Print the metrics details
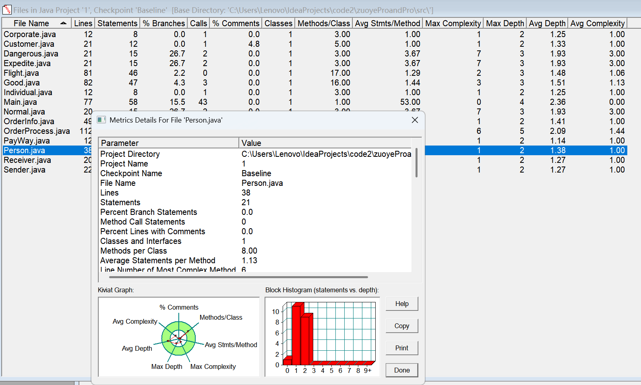The height and width of the screenshot is (385, 641). [402, 348]
